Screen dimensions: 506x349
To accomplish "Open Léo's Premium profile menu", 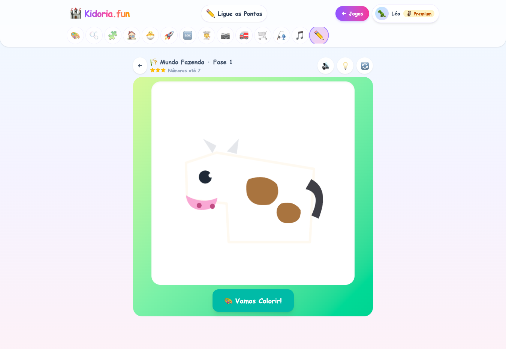I will pyautogui.click(x=406, y=14).
